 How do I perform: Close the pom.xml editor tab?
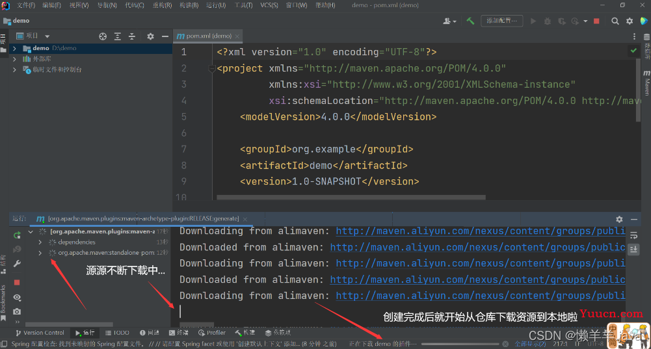click(237, 36)
